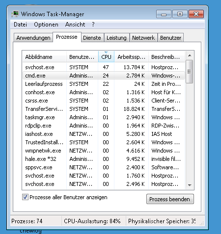The height and width of the screenshot is (234, 221).
Task: Uncheck Prozesse aller Benutzer anzeigen
Action: pyautogui.click(x=25, y=197)
